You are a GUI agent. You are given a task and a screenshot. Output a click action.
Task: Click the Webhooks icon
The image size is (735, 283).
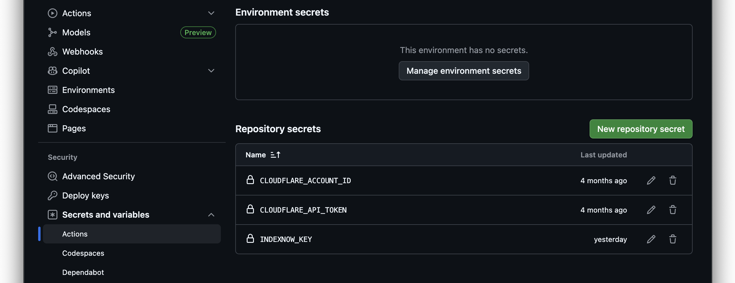coord(52,51)
